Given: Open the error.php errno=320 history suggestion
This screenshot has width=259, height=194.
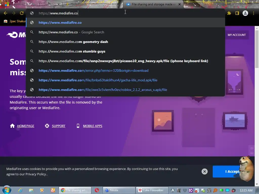Looking at the screenshot, I should [125, 70].
